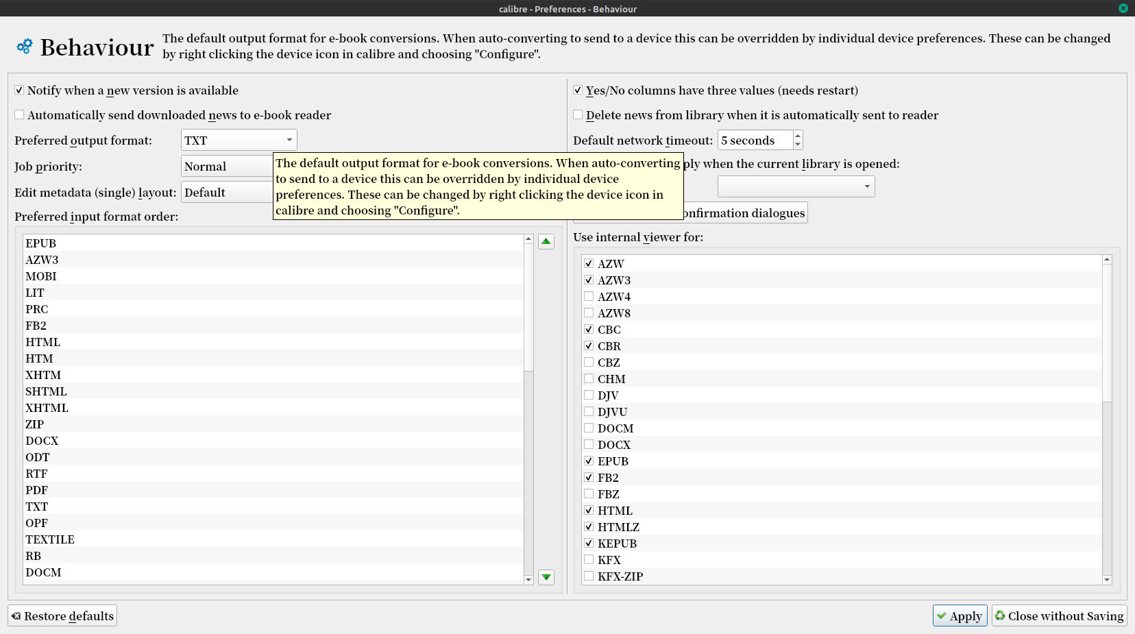
Task: Select ZIP in the input format order list
Action: (x=273, y=424)
